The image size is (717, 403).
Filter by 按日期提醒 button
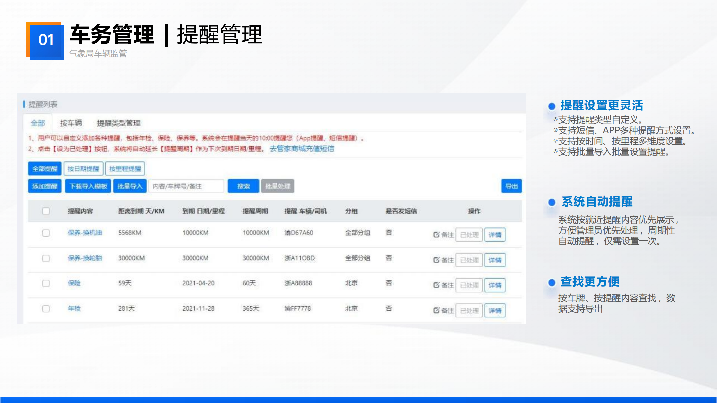coord(83,169)
